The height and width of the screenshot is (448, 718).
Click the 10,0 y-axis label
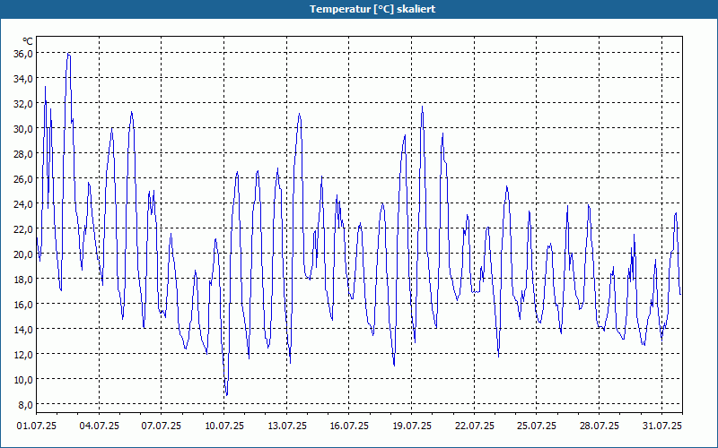24,379
